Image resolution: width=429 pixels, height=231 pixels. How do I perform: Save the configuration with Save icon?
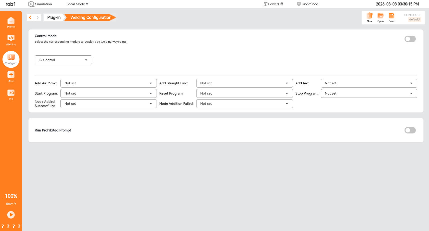391,17
